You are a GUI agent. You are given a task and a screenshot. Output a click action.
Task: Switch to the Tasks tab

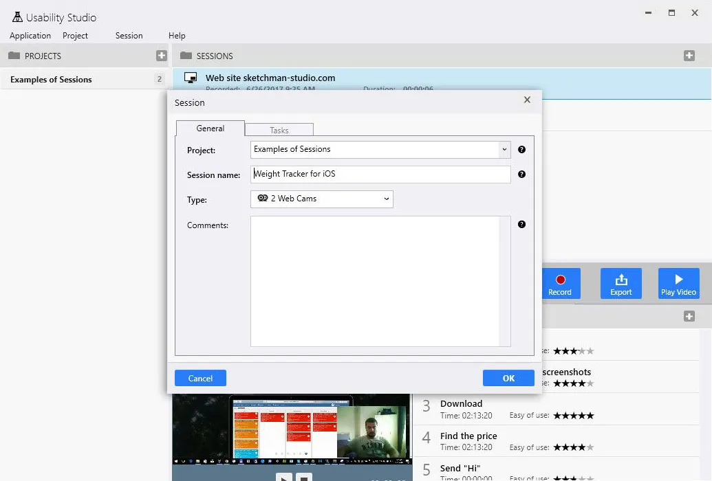279,131
